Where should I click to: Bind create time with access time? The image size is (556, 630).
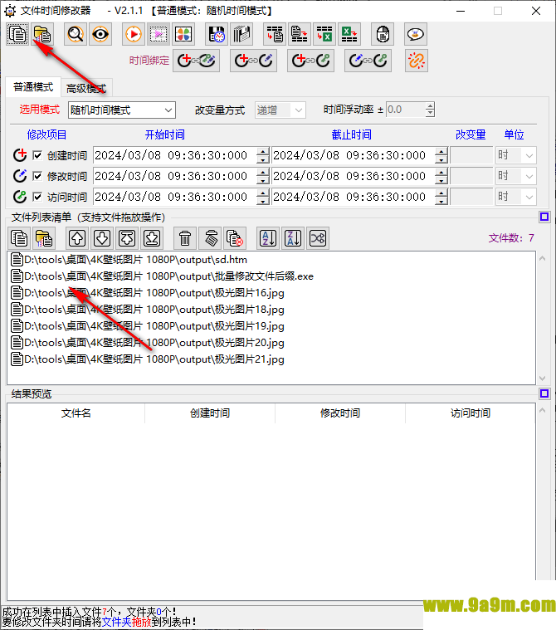[310, 61]
